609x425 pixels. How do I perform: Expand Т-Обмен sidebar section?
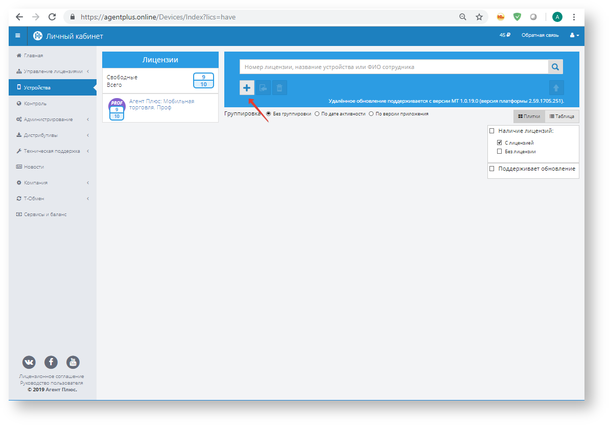(53, 199)
